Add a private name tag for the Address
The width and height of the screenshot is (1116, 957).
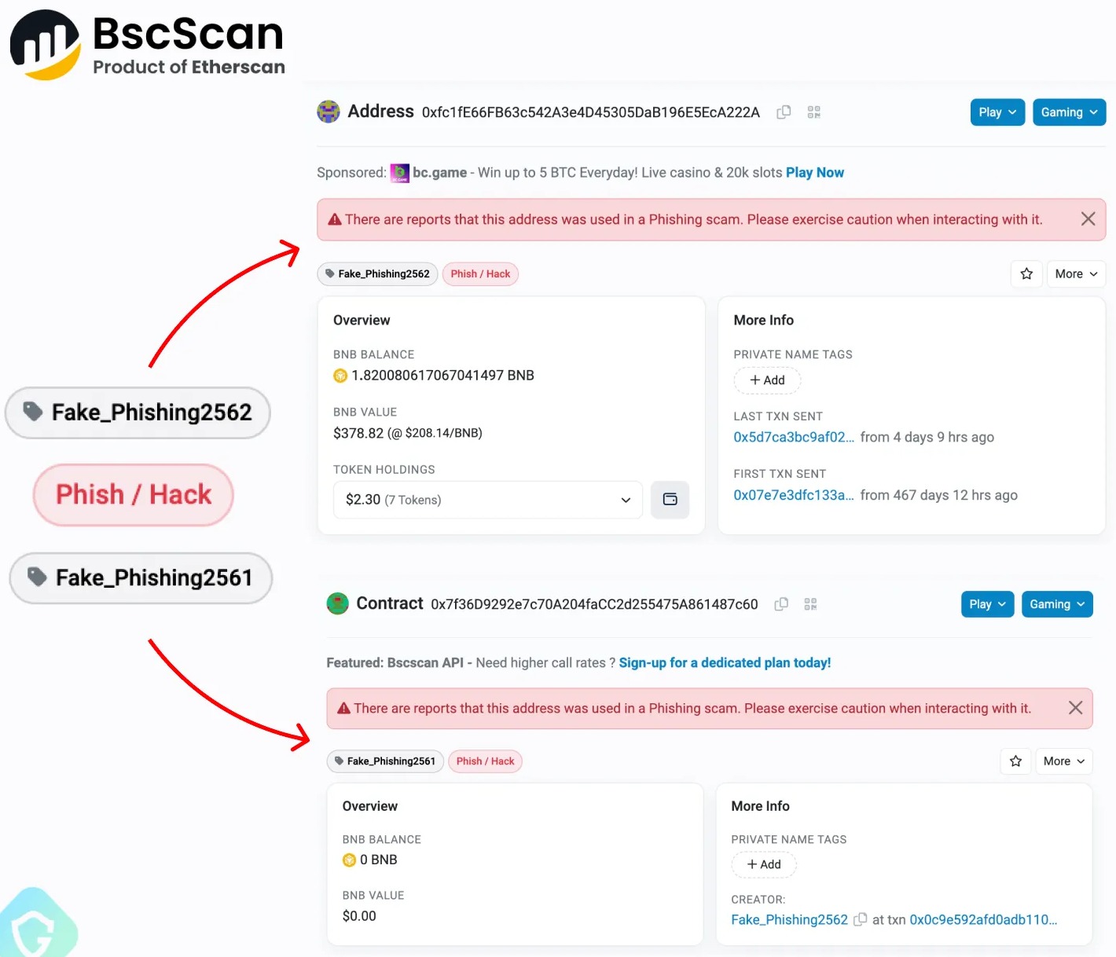pyautogui.click(x=767, y=380)
